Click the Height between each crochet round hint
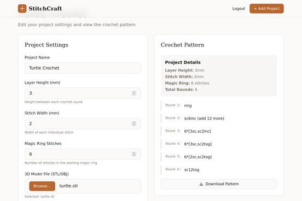 54,102
